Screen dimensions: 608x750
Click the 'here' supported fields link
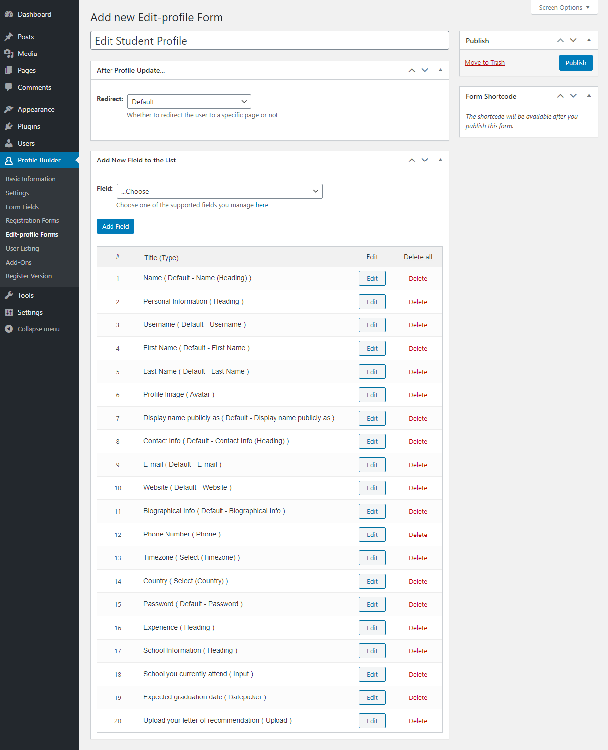262,205
